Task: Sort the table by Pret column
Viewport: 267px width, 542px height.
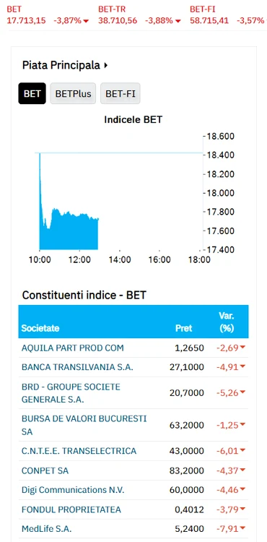Action: point(184,328)
